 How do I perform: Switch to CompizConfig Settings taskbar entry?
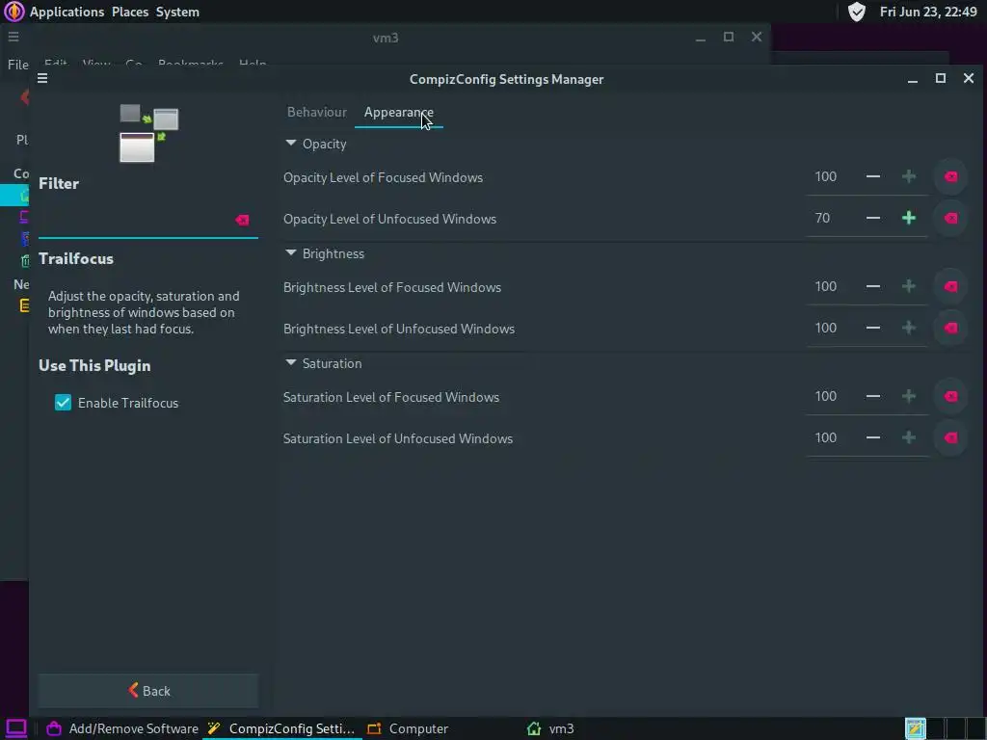(282, 728)
